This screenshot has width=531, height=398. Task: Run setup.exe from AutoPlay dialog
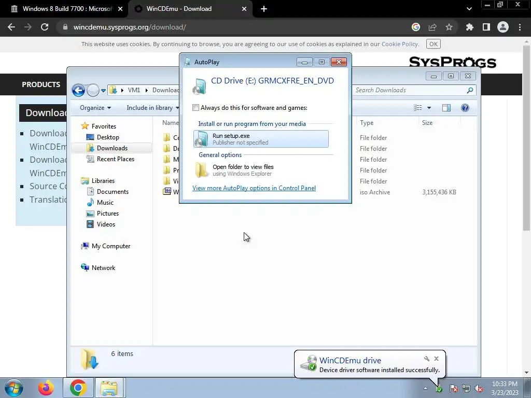click(x=261, y=139)
